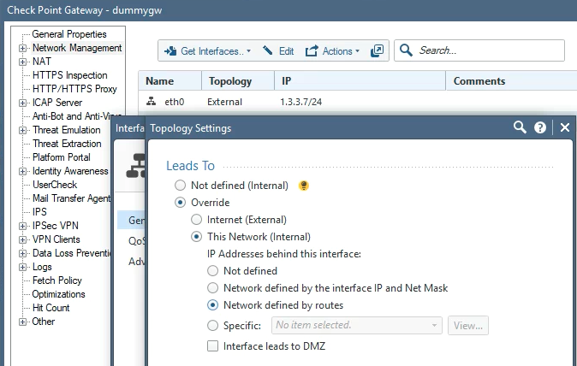Open Platform Portal in the tree

click(62, 157)
